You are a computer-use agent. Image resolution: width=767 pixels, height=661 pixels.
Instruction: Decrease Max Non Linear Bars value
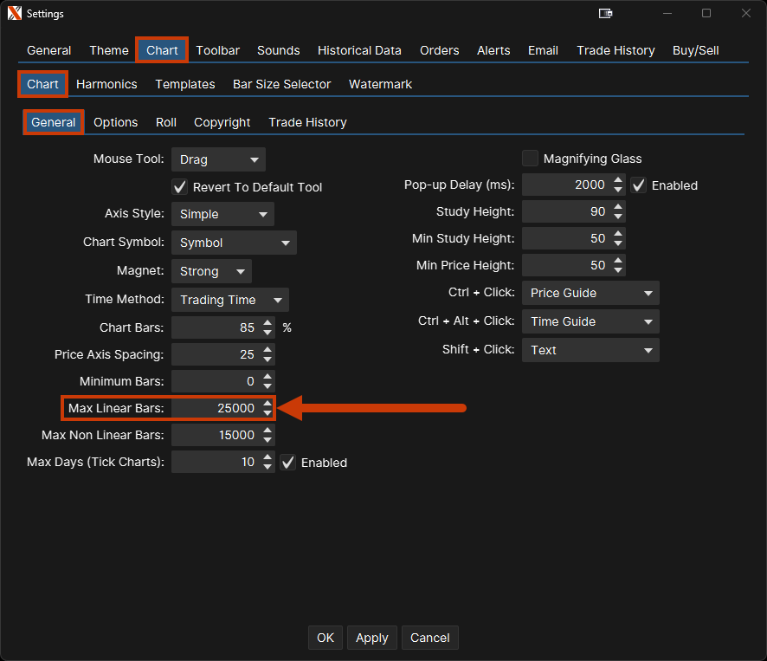267,440
